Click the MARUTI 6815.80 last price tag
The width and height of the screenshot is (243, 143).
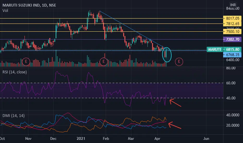click(x=224, y=49)
